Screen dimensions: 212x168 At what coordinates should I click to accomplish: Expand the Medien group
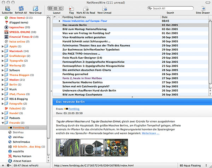point(2,80)
